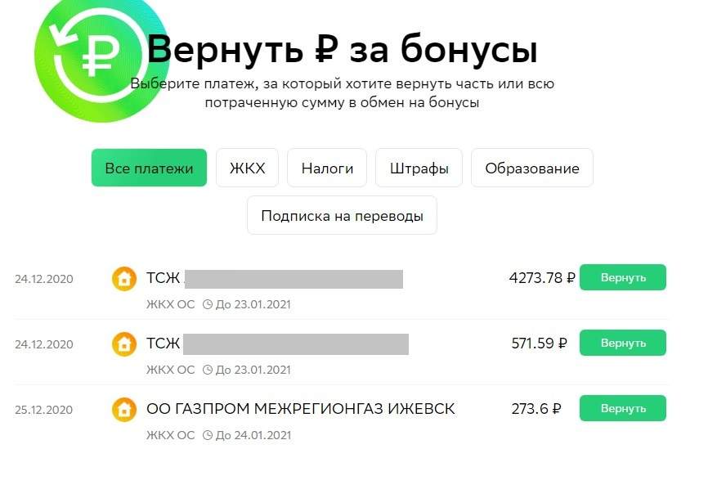Select the Все платежи filter tab
The image size is (708, 494).
[149, 168]
